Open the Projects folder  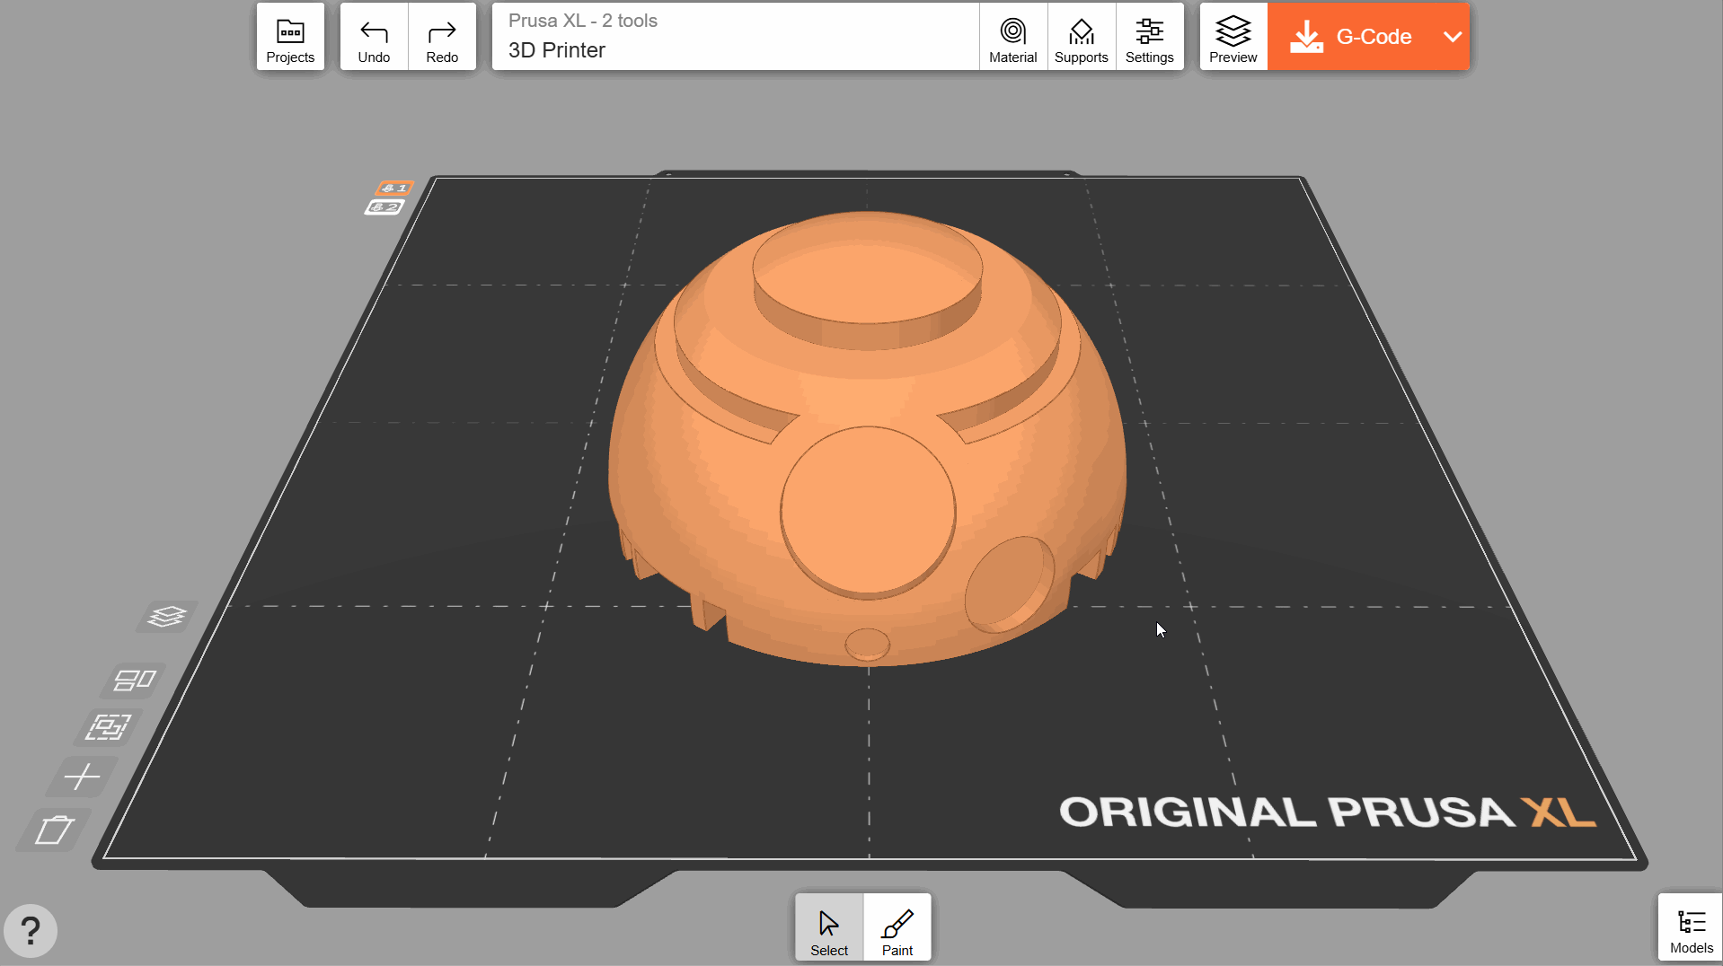click(x=290, y=37)
